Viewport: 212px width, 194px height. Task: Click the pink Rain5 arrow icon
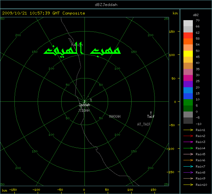click(x=188, y=154)
